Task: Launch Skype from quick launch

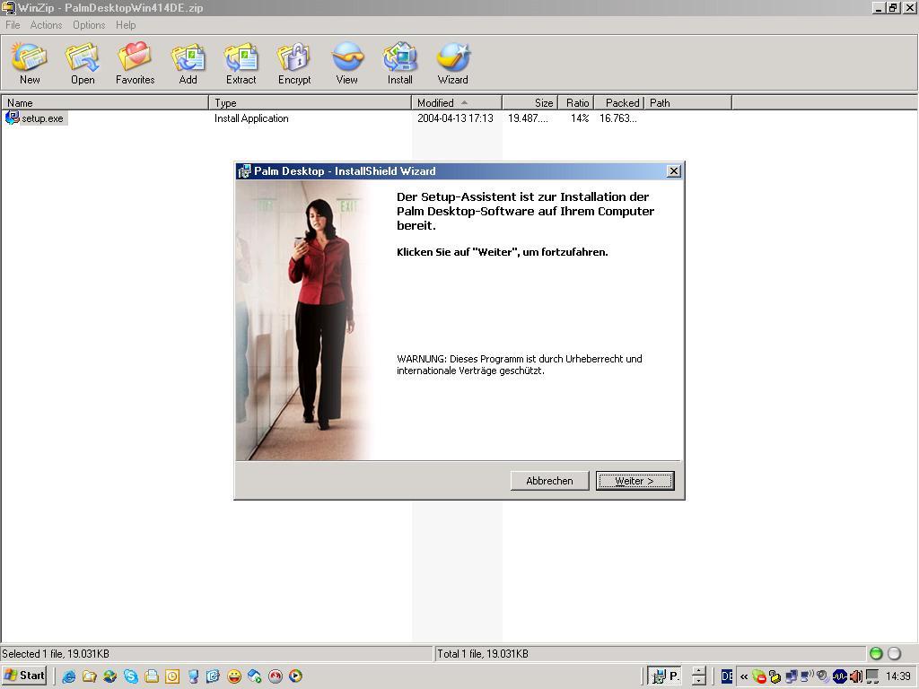Action: click(131, 676)
